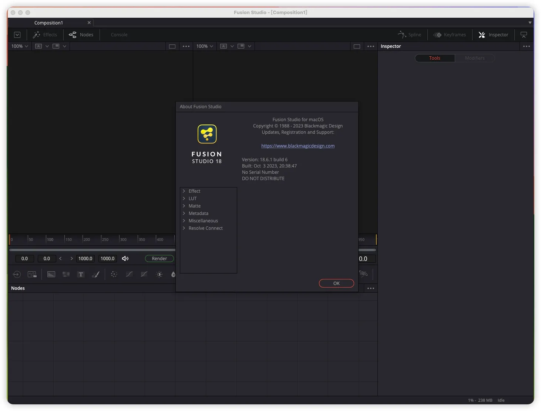Screen dimensions: 541x411
Task: Expand the Miscellaneous category
Action: (184, 221)
